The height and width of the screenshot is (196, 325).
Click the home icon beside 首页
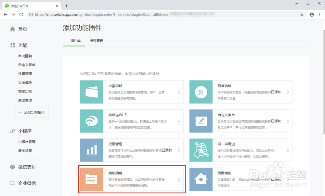12,29
